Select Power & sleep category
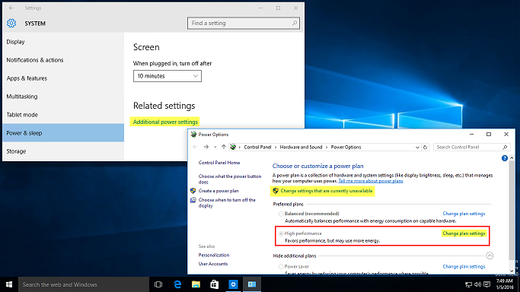Screen dimensions: 520x292 click(63, 133)
